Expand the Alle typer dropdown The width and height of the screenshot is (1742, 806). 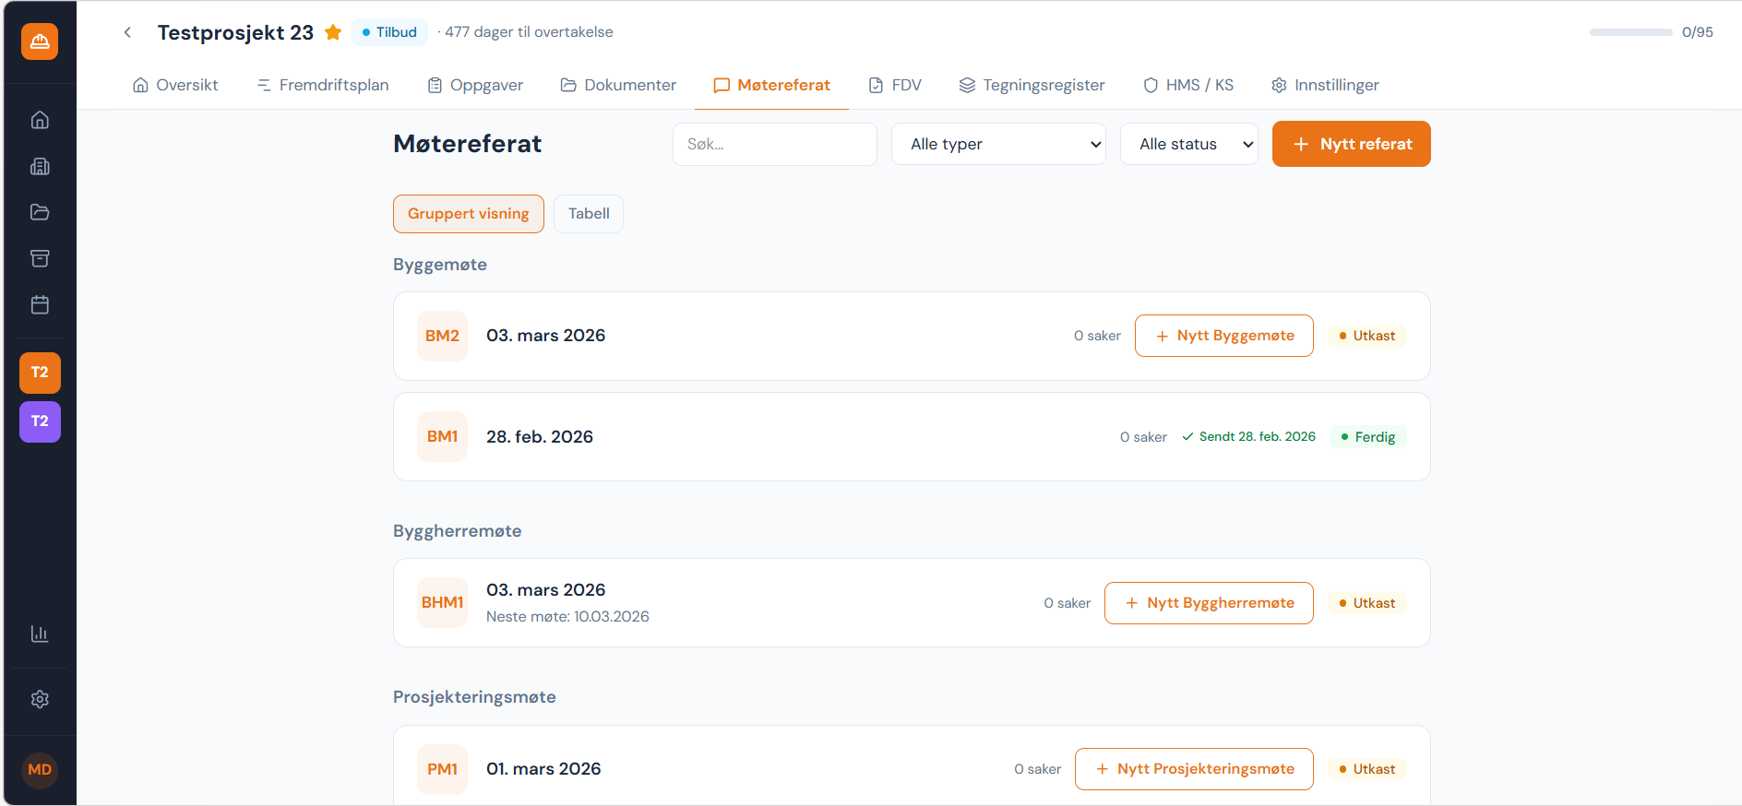(x=997, y=144)
